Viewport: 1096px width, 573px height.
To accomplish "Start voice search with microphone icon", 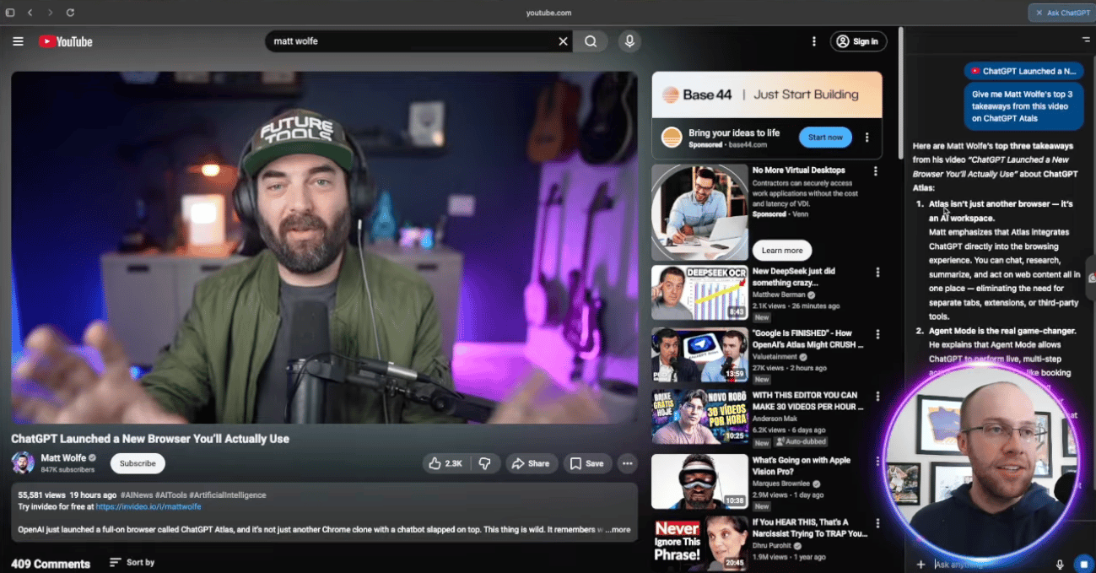I will (629, 41).
